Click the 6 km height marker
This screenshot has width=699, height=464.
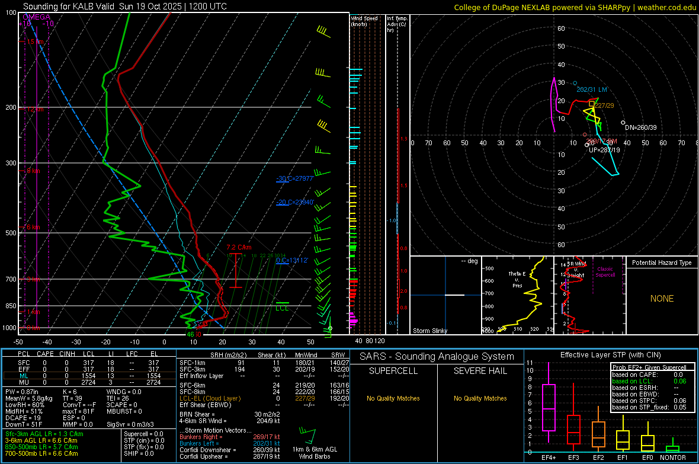pos(33,227)
